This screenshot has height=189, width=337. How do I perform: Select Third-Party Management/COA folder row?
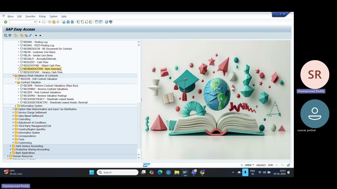tap(34, 126)
